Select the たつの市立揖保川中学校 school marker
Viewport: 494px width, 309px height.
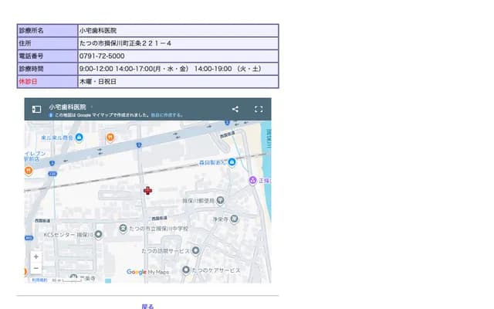pos(123,229)
